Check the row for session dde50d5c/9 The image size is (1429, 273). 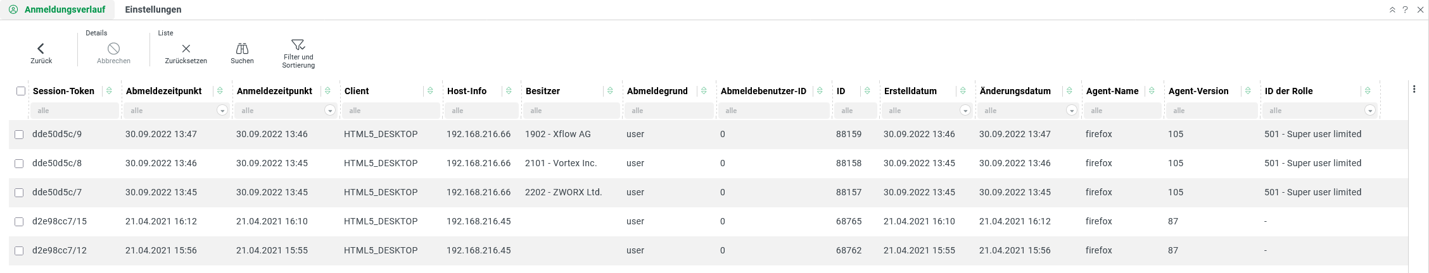click(19, 135)
